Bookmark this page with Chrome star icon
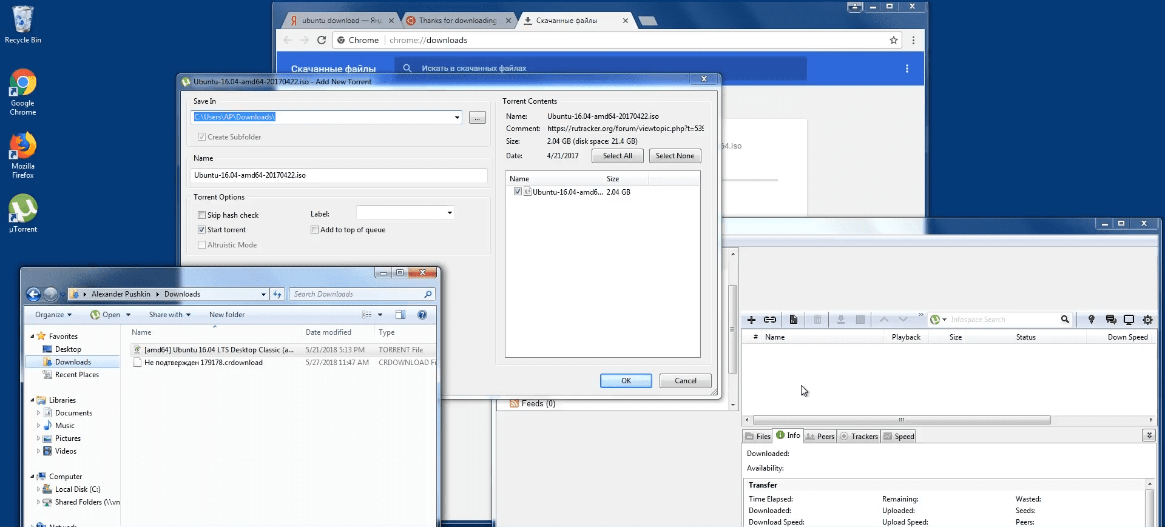Image resolution: width=1165 pixels, height=527 pixels. [894, 40]
